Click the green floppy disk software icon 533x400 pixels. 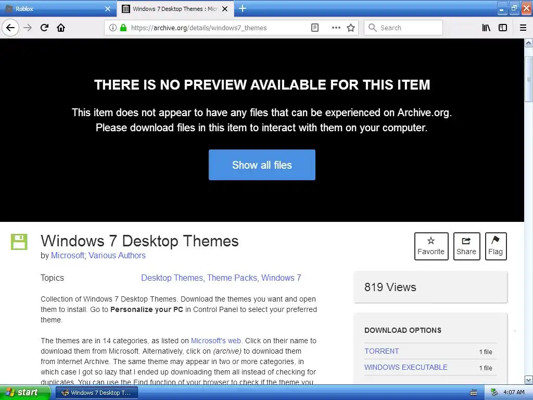click(19, 242)
